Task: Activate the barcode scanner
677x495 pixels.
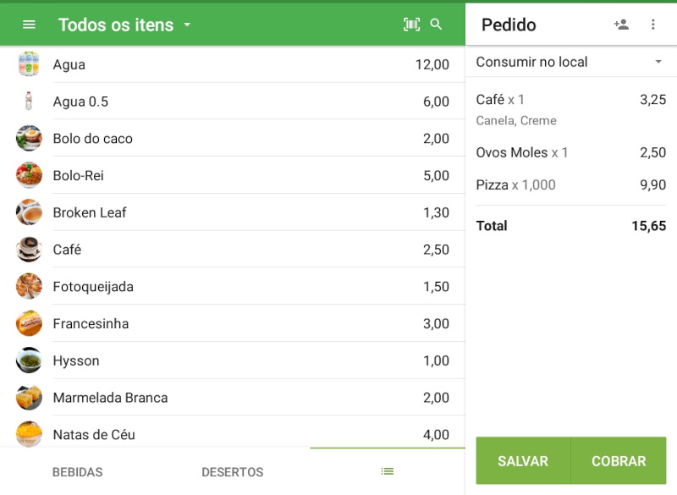Action: tap(410, 24)
